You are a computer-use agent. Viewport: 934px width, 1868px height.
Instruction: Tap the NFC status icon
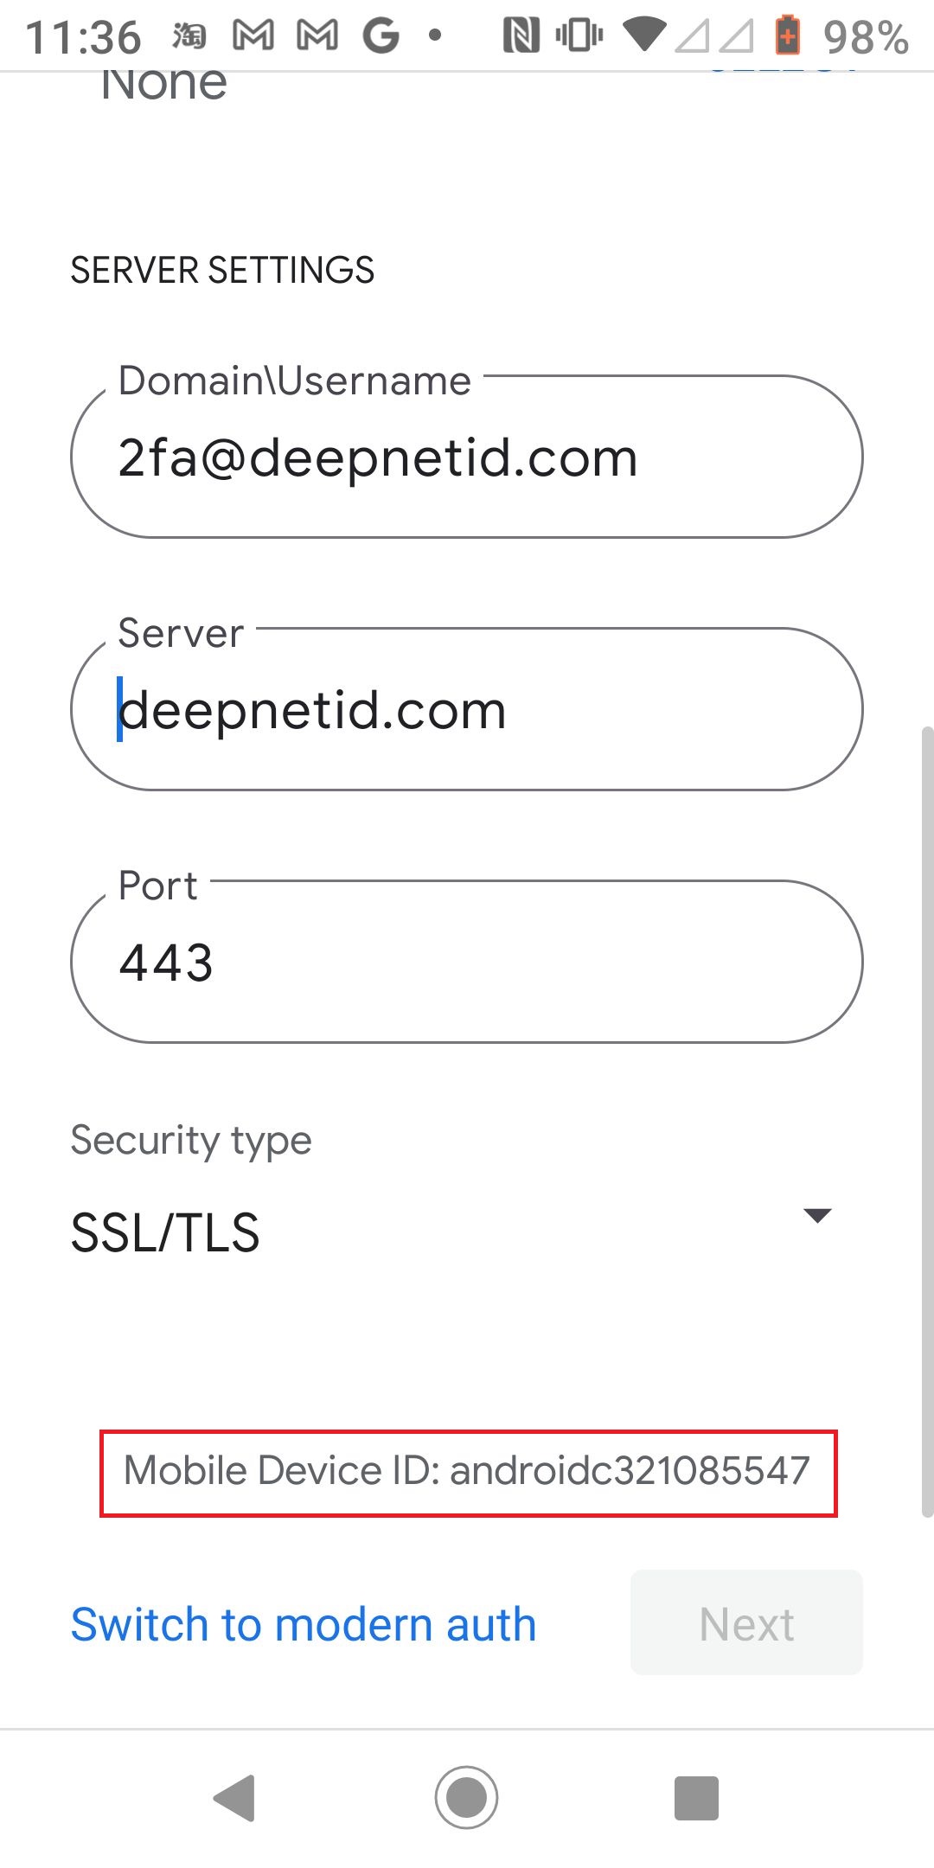[521, 36]
